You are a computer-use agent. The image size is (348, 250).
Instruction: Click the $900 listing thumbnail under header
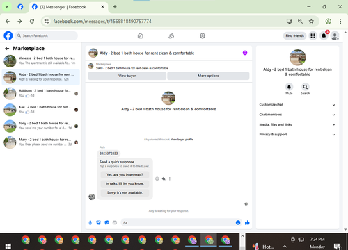click(90, 66)
